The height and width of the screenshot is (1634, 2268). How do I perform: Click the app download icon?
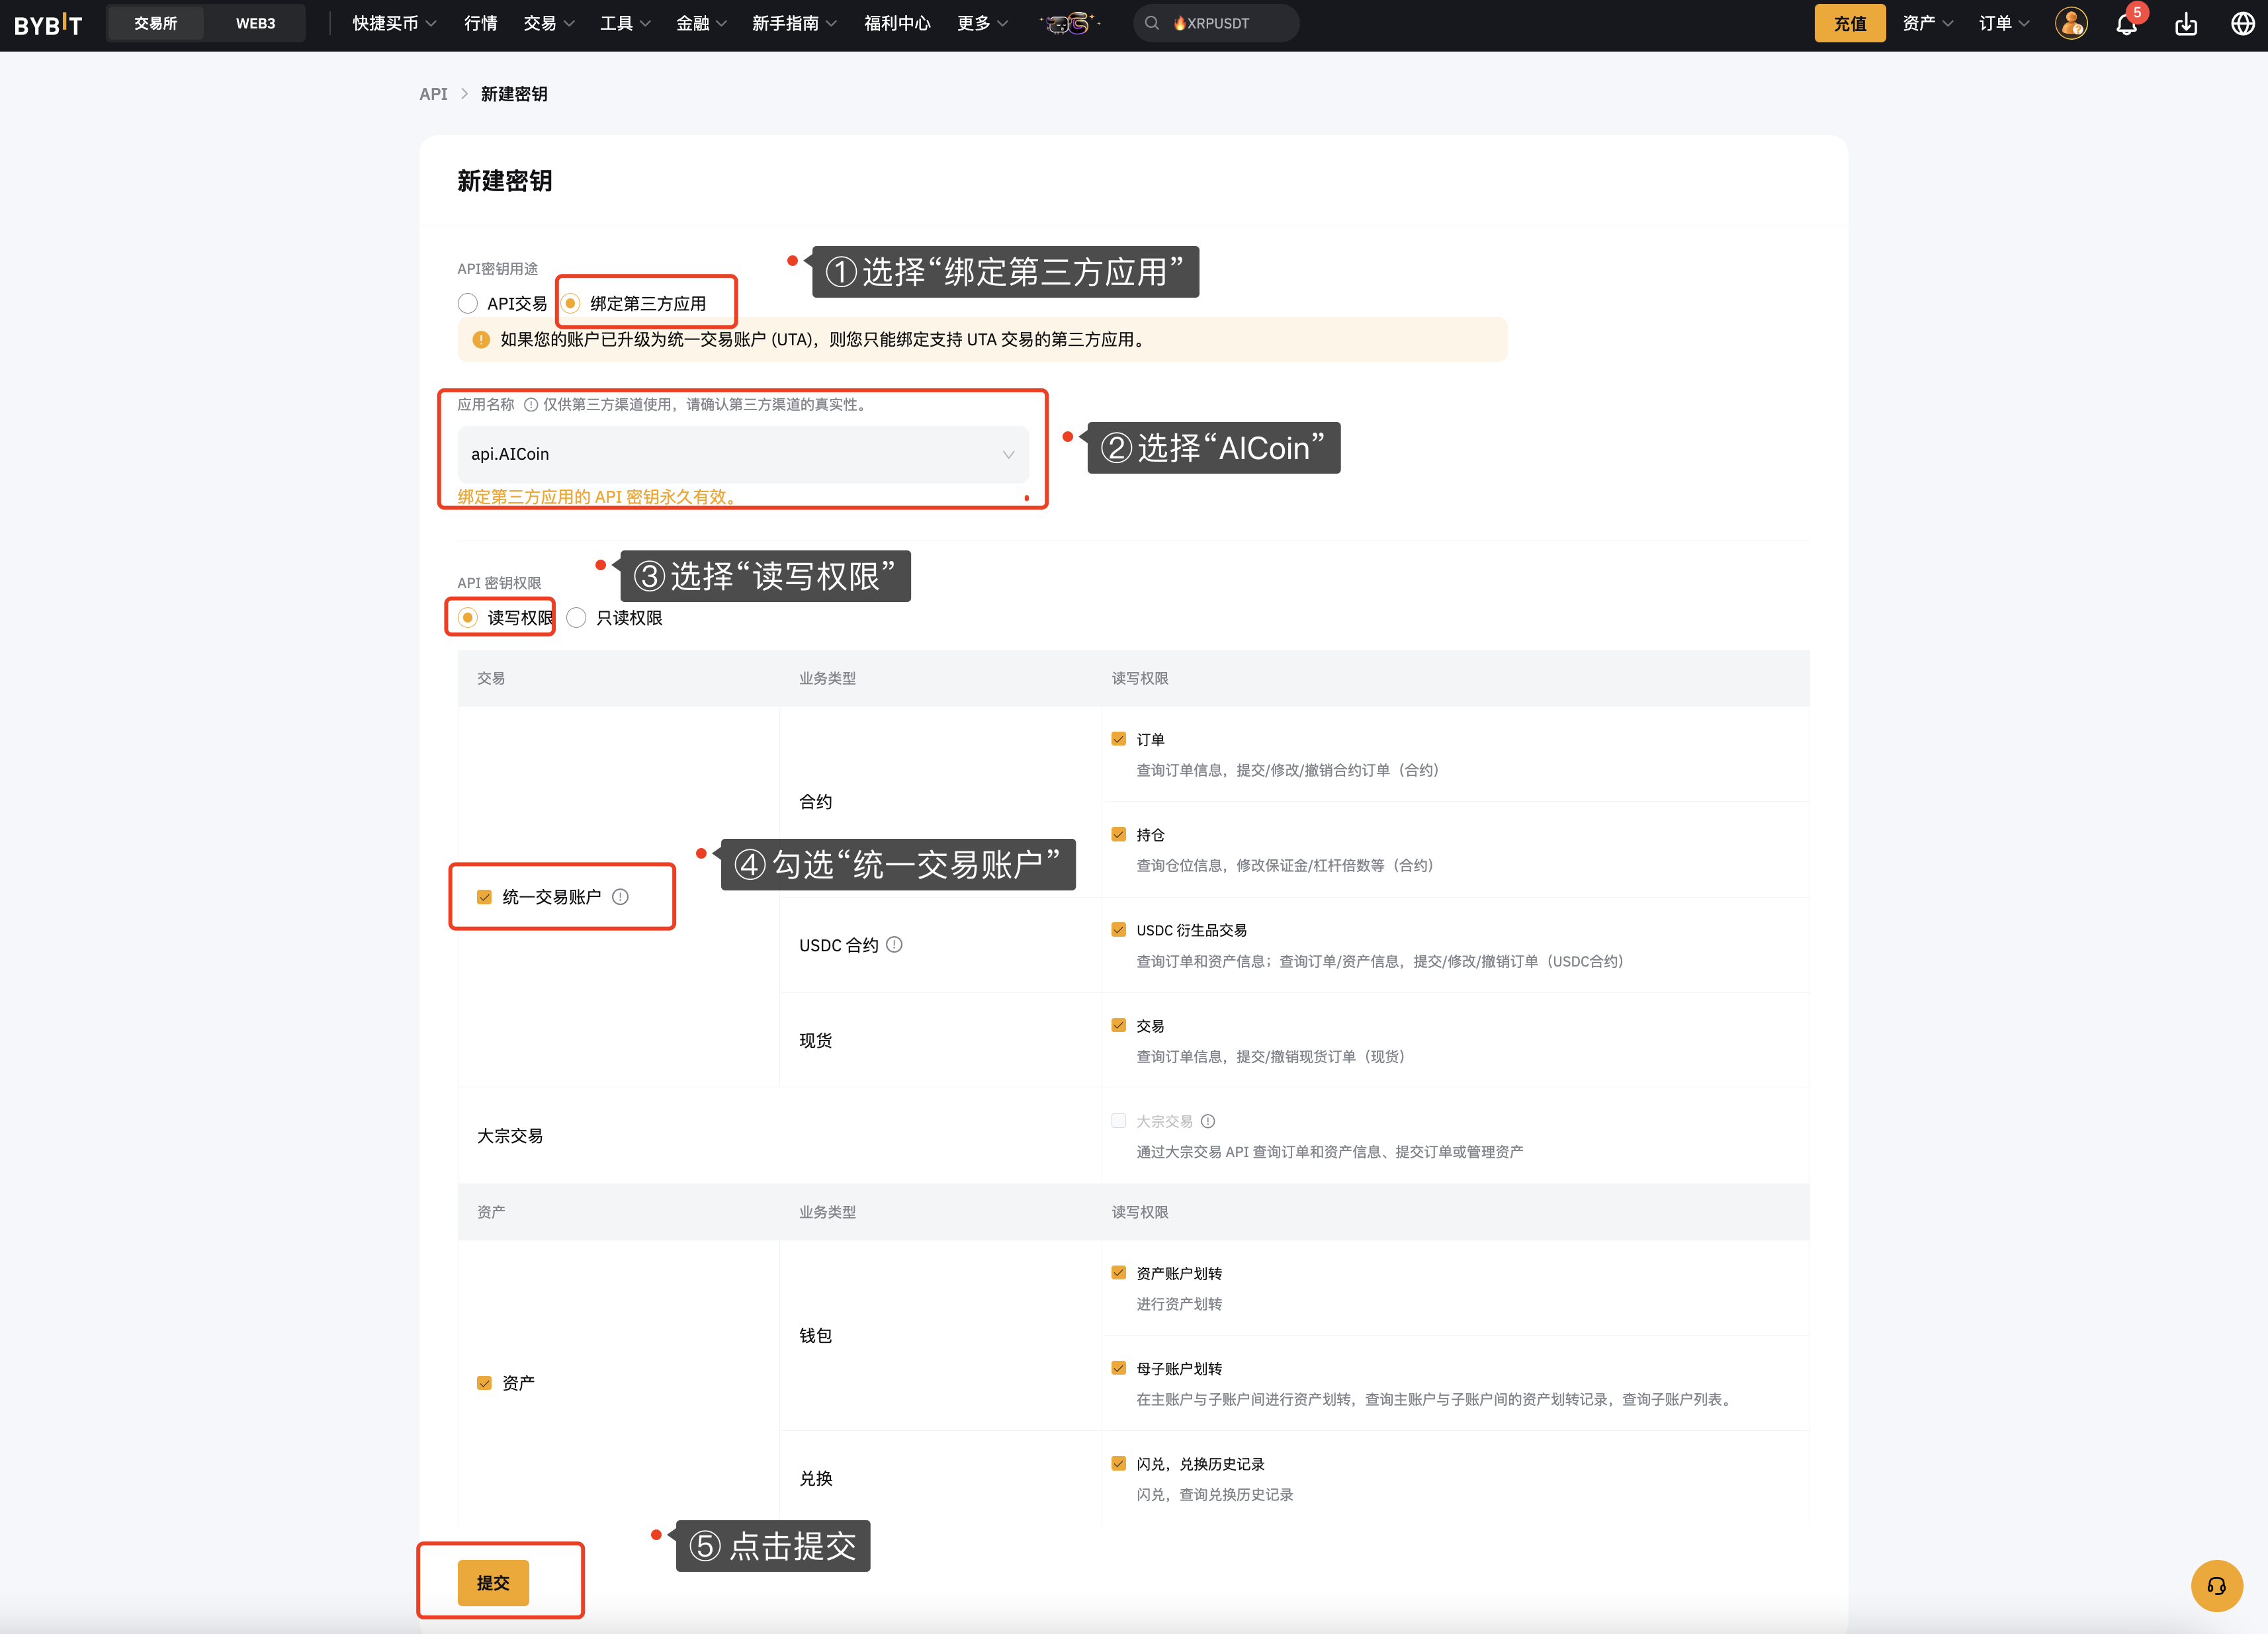coord(2186,23)
